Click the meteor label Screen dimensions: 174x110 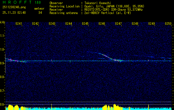click(39, 9)
